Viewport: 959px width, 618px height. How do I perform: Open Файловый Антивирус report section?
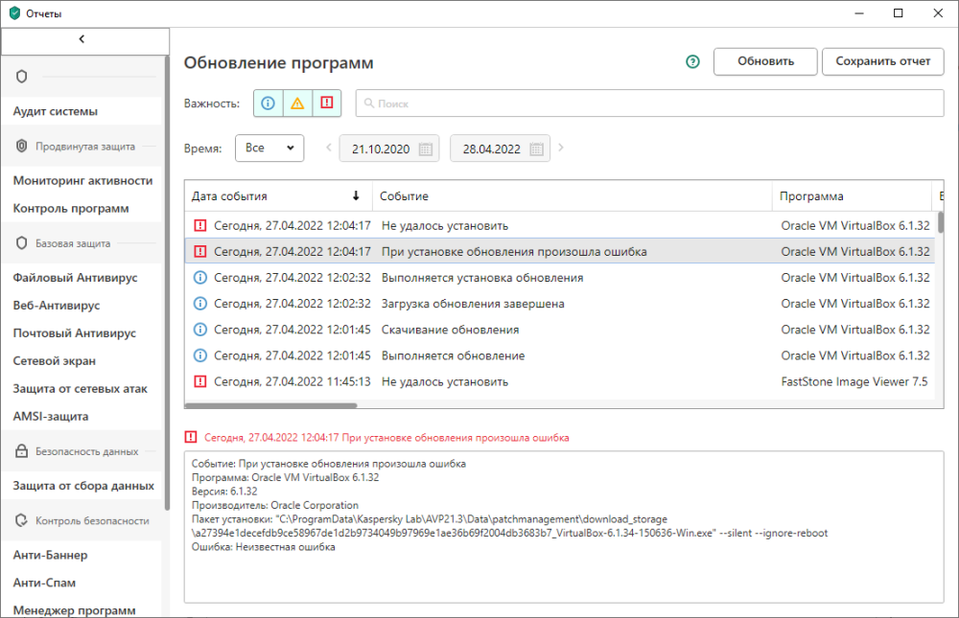[75, 278]
